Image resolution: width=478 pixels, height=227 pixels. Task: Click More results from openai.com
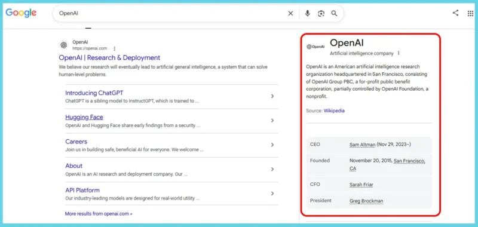(x=99, y=214)
